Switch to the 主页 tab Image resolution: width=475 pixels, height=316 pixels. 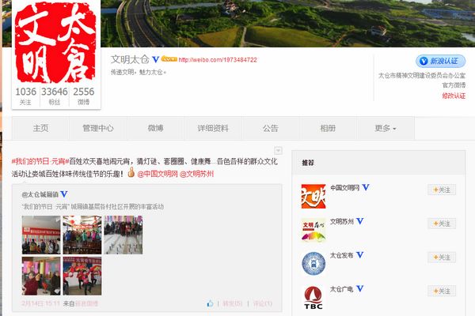[40, 128]
